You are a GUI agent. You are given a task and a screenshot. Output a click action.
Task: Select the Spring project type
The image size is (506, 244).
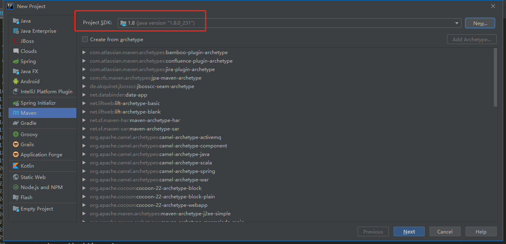pos(42,61)
